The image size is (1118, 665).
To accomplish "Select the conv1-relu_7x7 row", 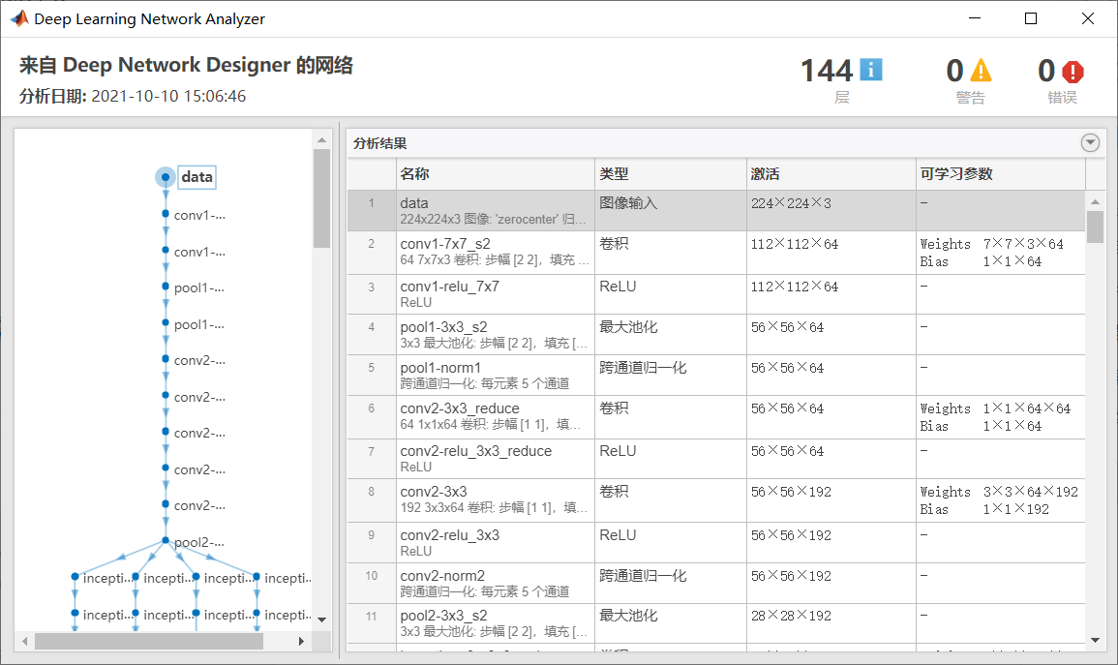I will (x=716, y=293).
